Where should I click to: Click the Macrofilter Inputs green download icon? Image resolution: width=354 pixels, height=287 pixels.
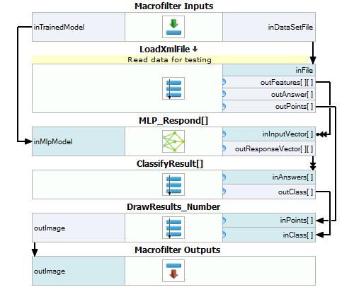[173, 27]
